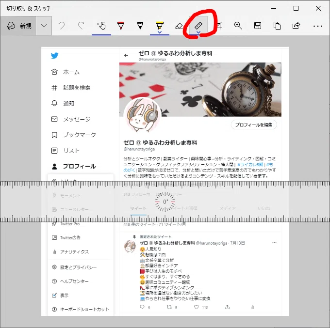Undo the last annotation

point(62,26)
